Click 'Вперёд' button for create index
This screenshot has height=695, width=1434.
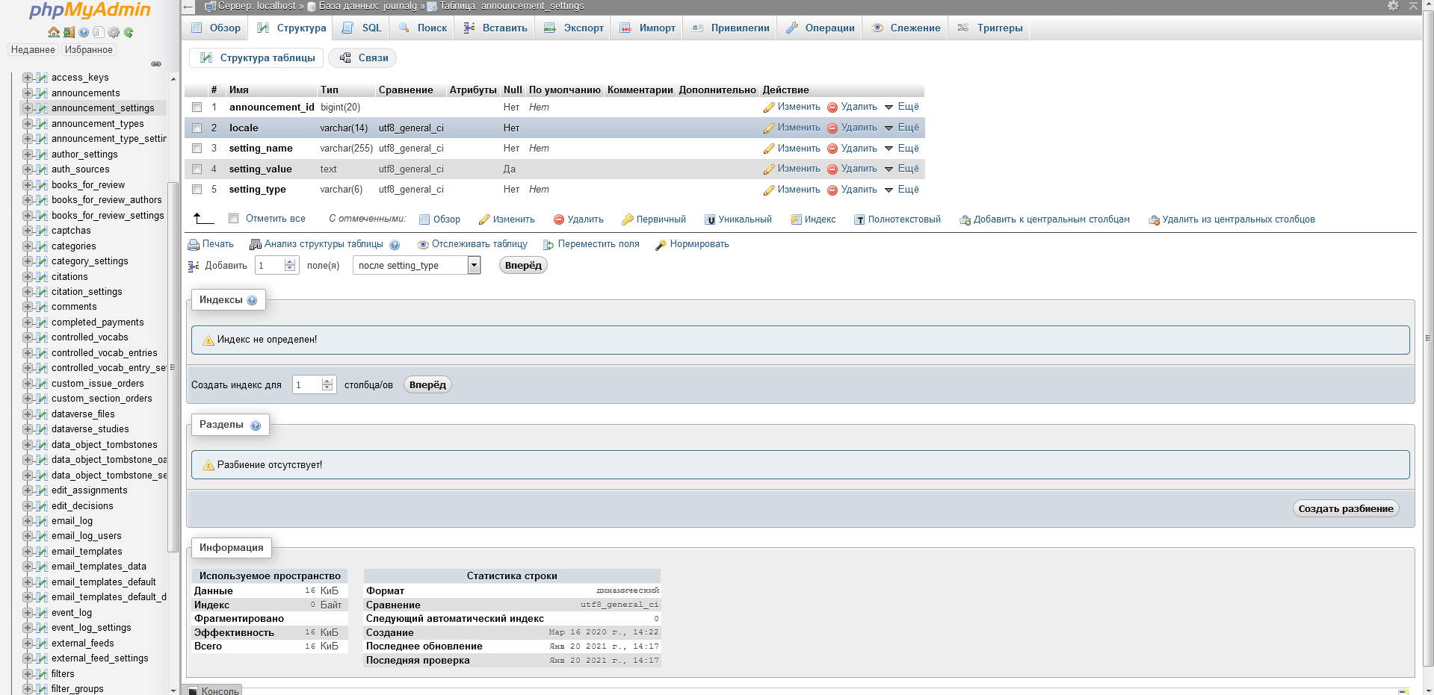427,384
